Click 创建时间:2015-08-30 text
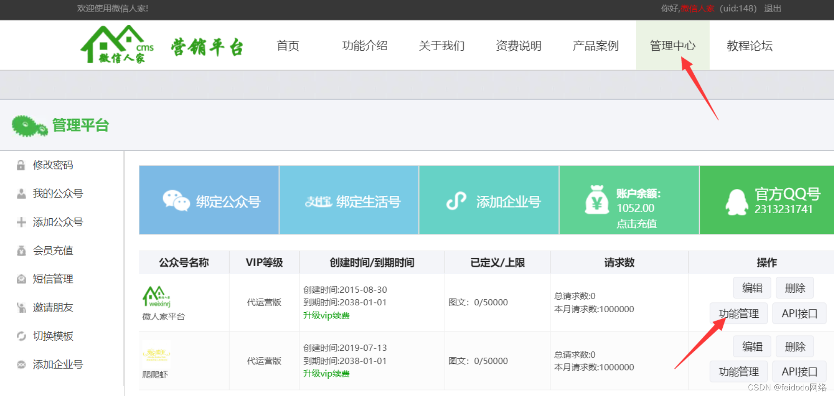This screenshot has height=396, width=834. click(x=345, y=290)
